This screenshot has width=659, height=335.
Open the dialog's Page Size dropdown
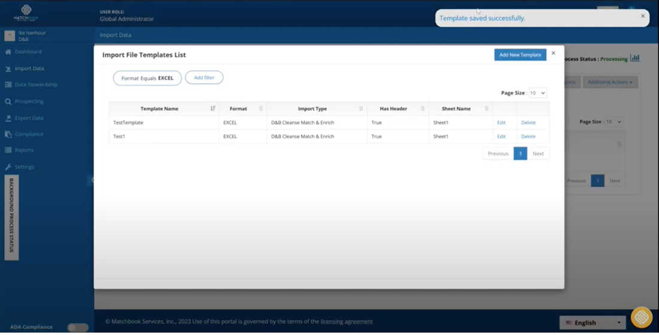coord(537,93)
